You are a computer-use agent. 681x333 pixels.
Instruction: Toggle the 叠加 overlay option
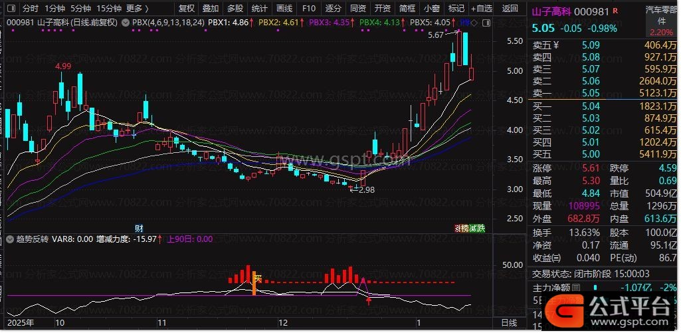[211, 9]
